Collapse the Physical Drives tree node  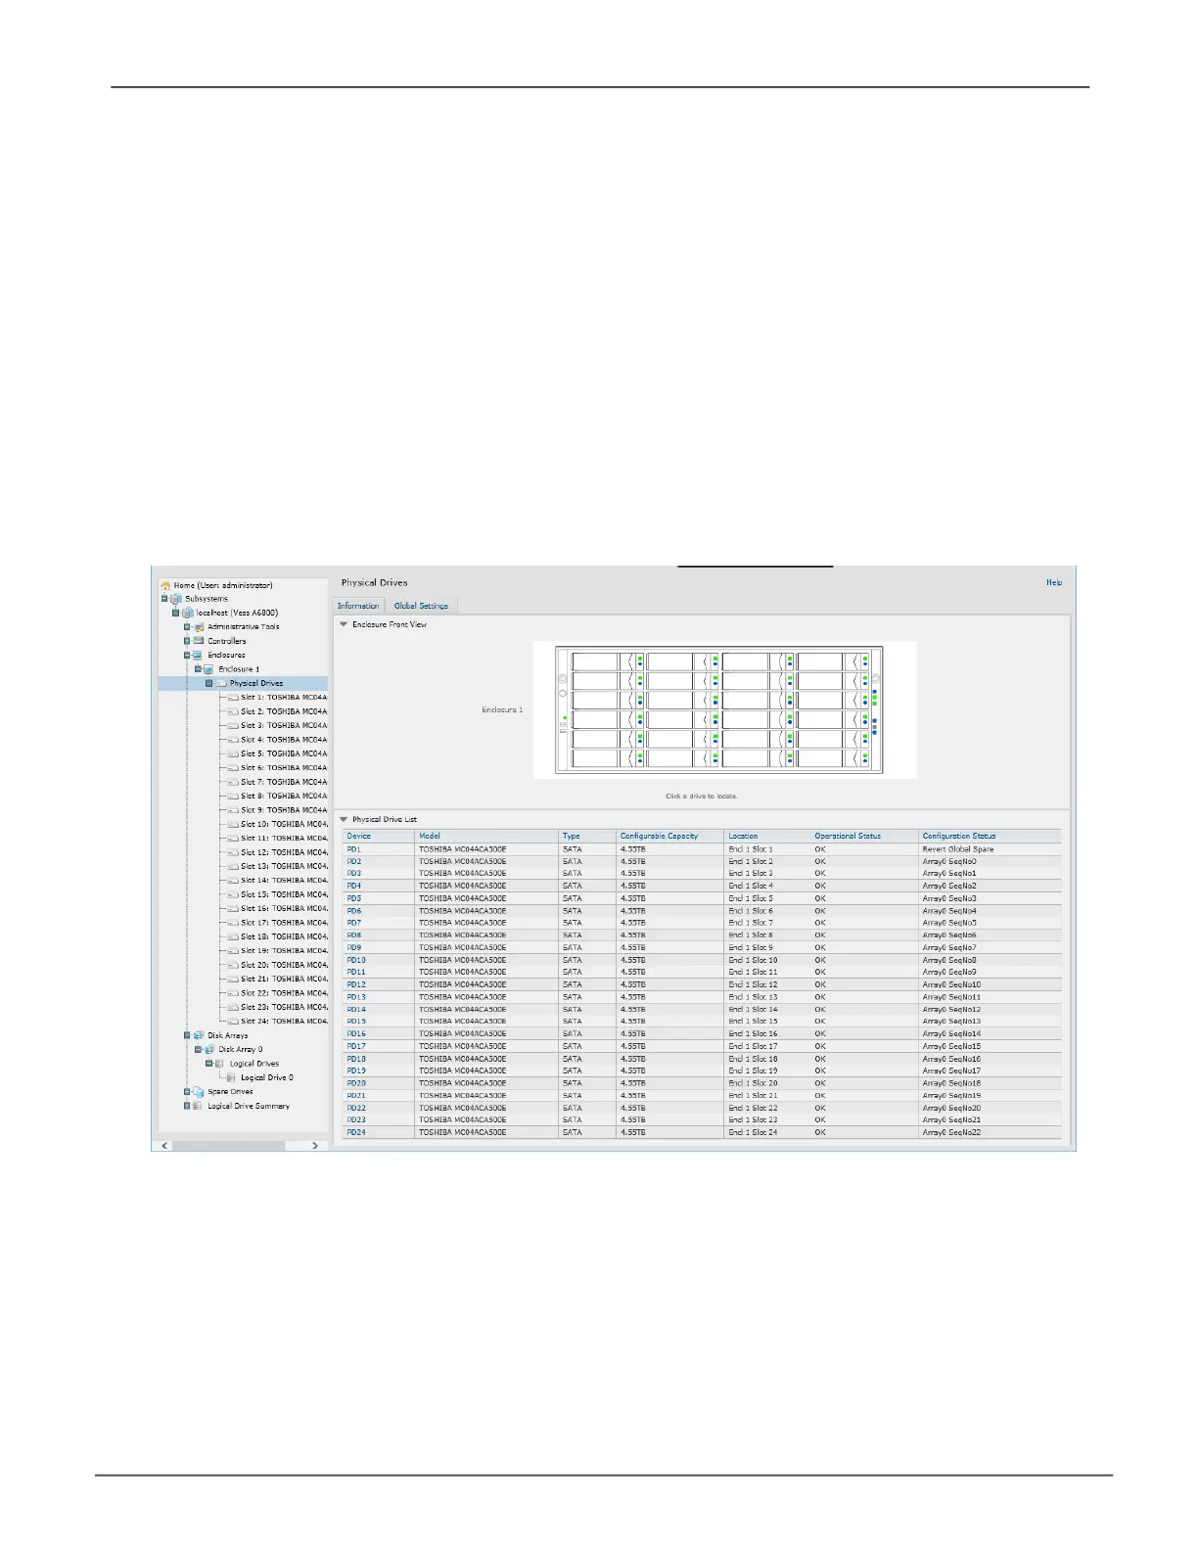(x=208, y=683)
